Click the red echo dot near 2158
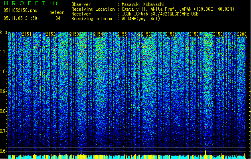 (205, 127)
